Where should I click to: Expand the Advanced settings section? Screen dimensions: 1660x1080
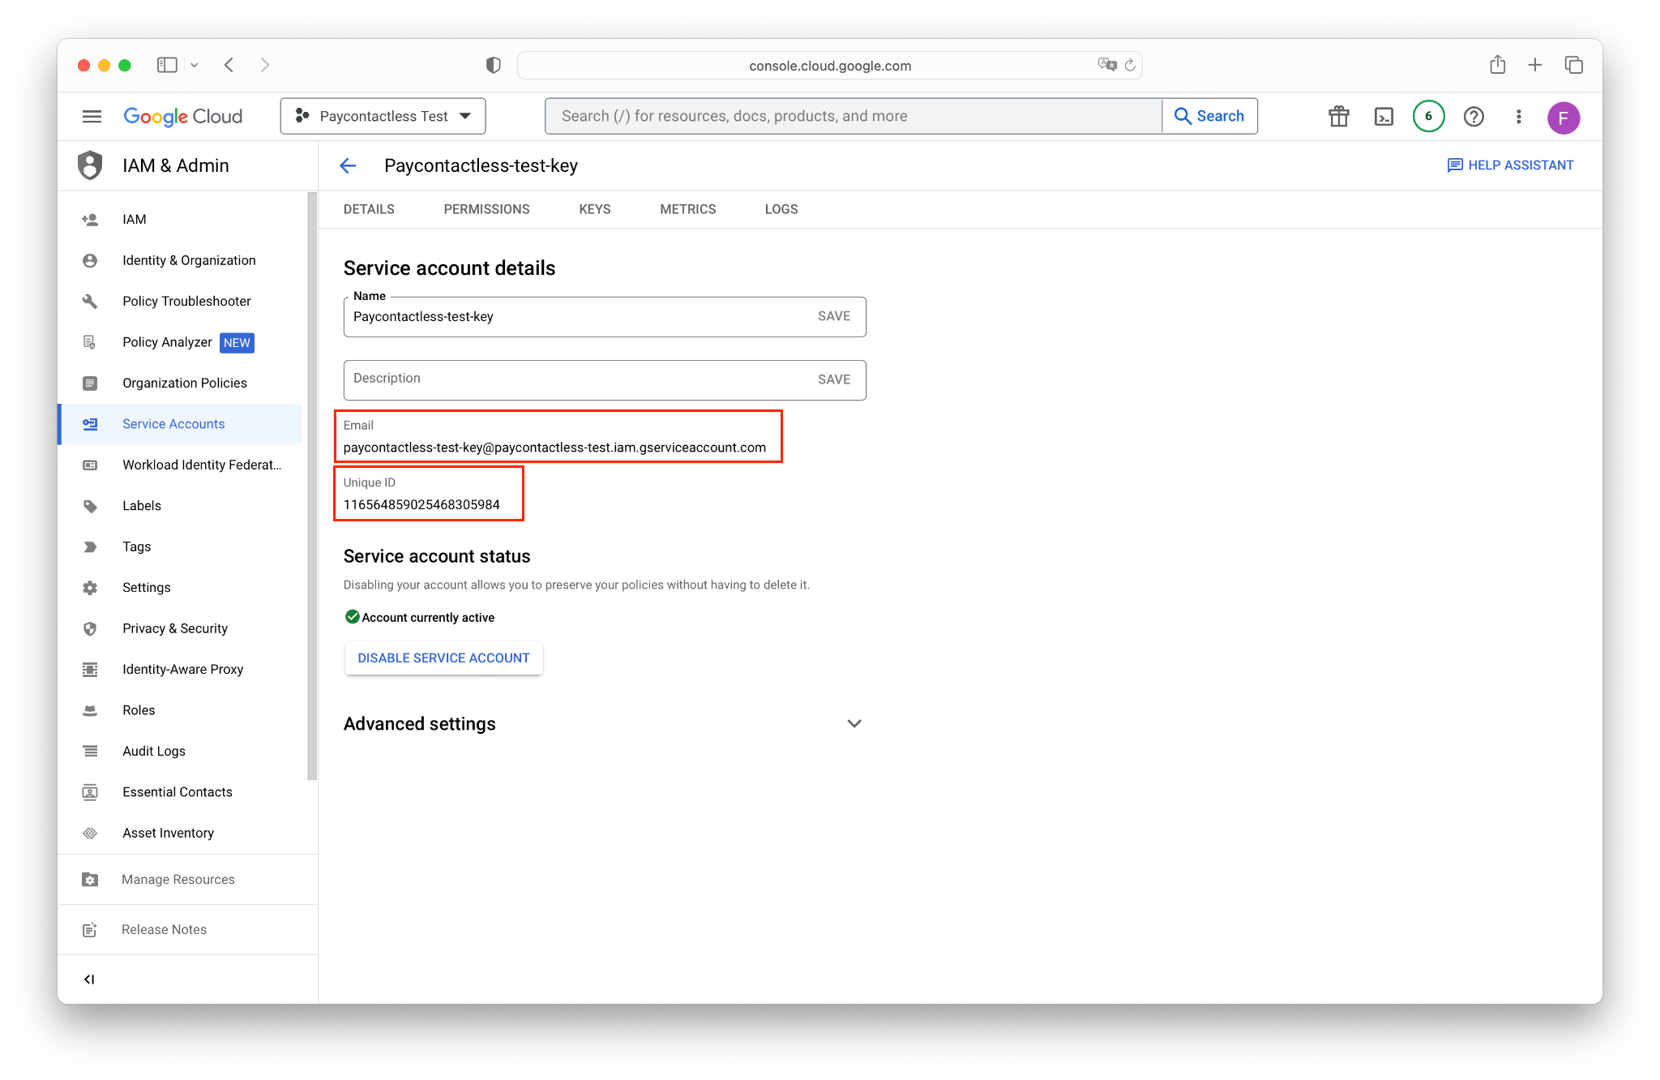[854, 723]
